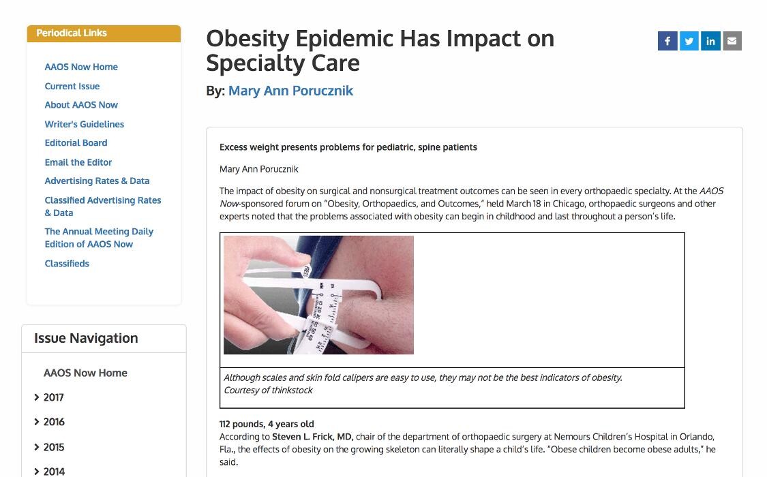Image resolution: width=767 pixels, height=477 pixels.
Task: Open the Editorial Board page
Action: pos(76,143)
